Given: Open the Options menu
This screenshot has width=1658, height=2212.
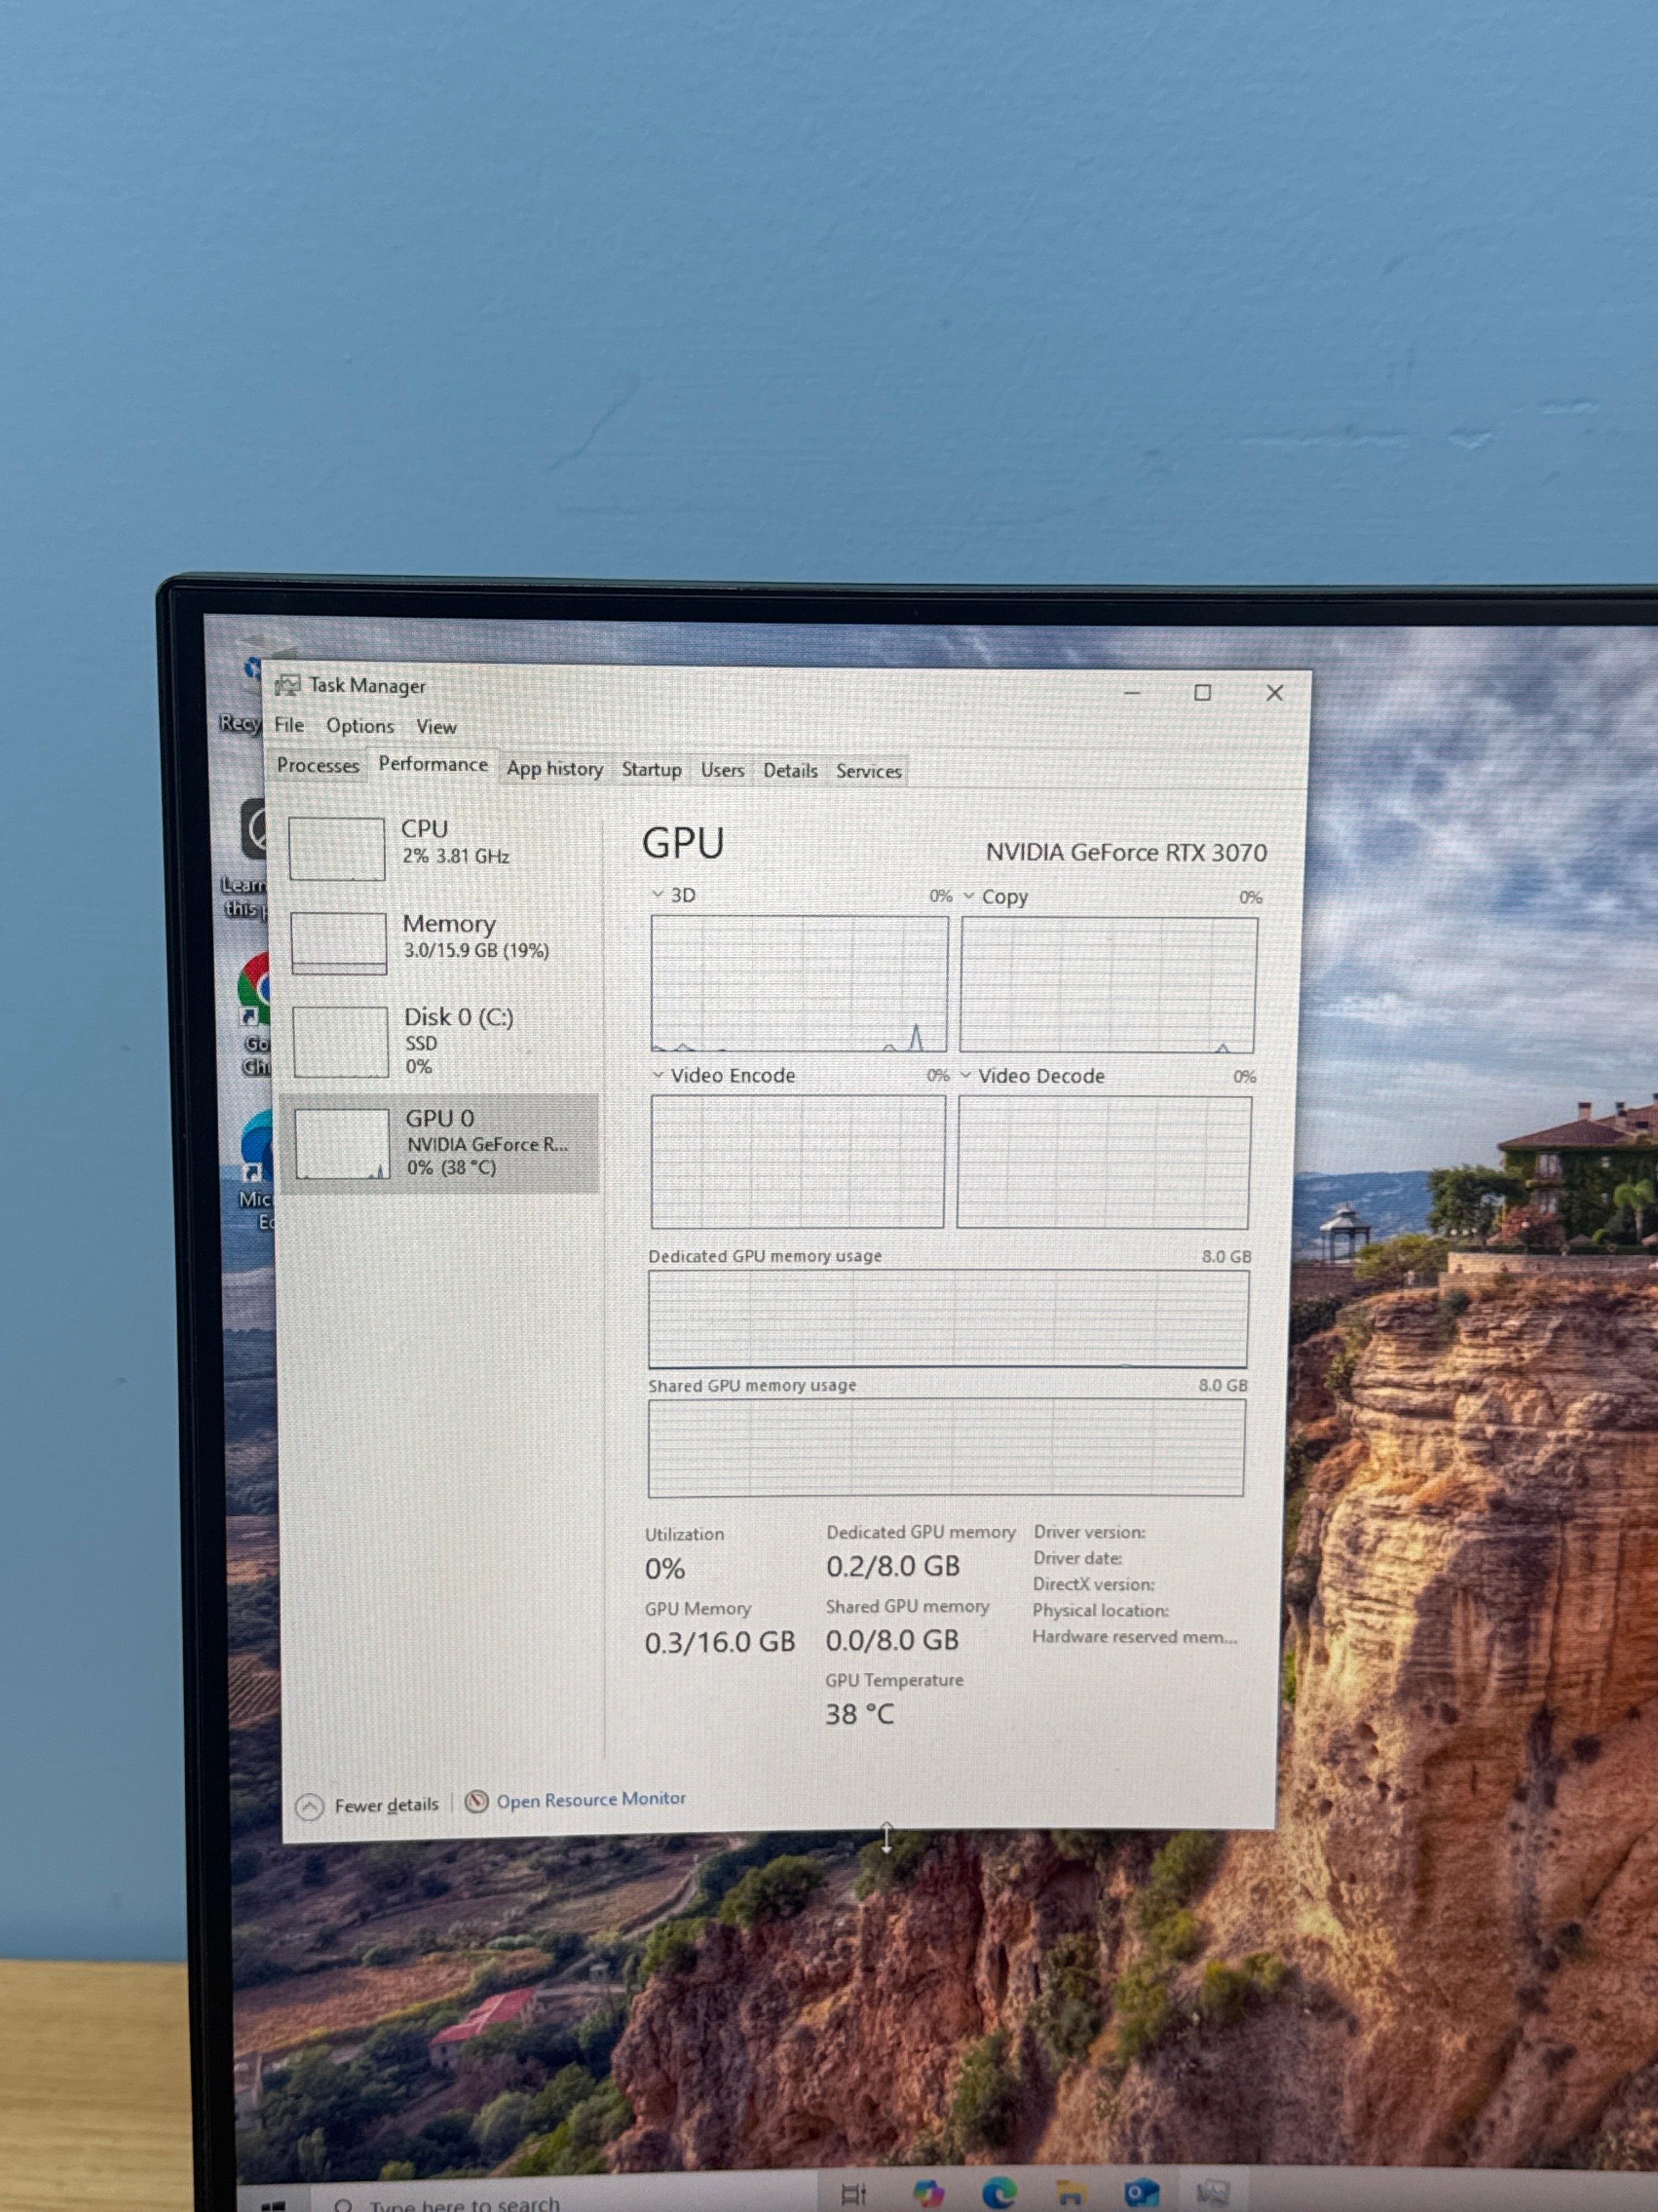Looking at the screenshot, I should click(x=360, y=726).
